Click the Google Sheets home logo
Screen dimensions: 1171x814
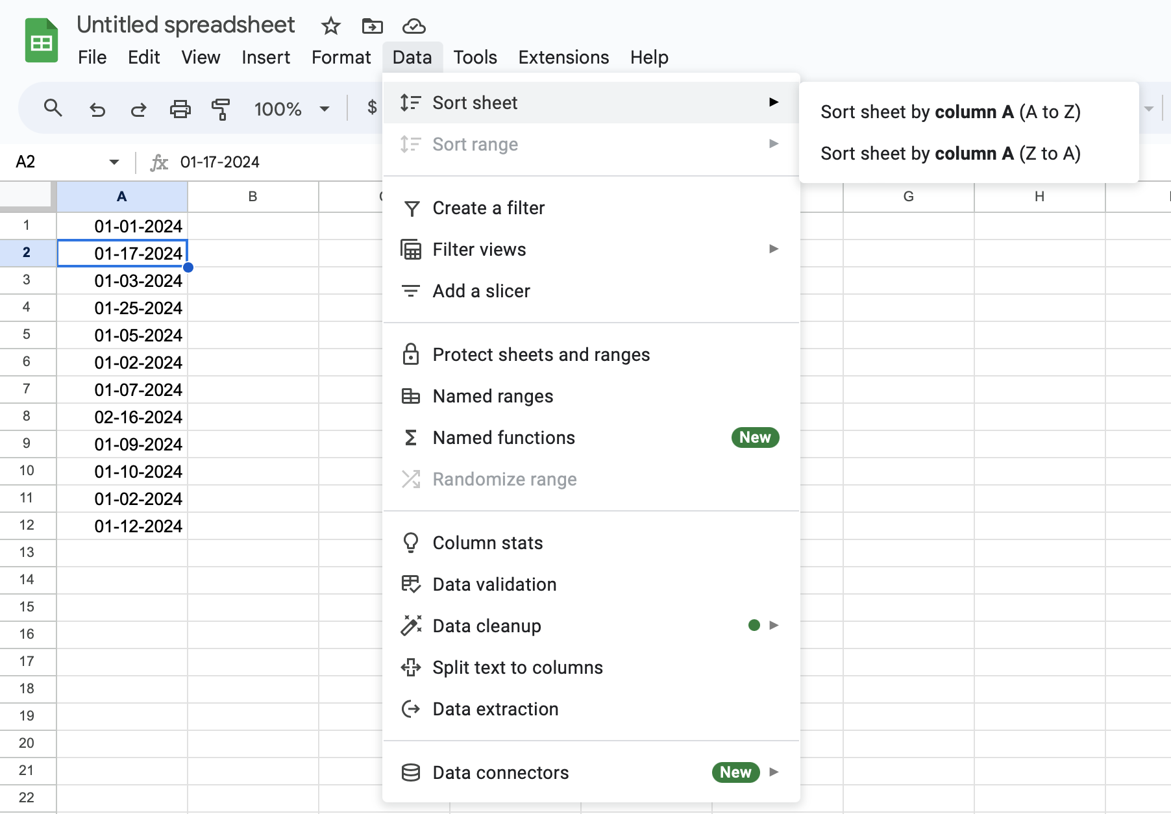coord(42,40)
